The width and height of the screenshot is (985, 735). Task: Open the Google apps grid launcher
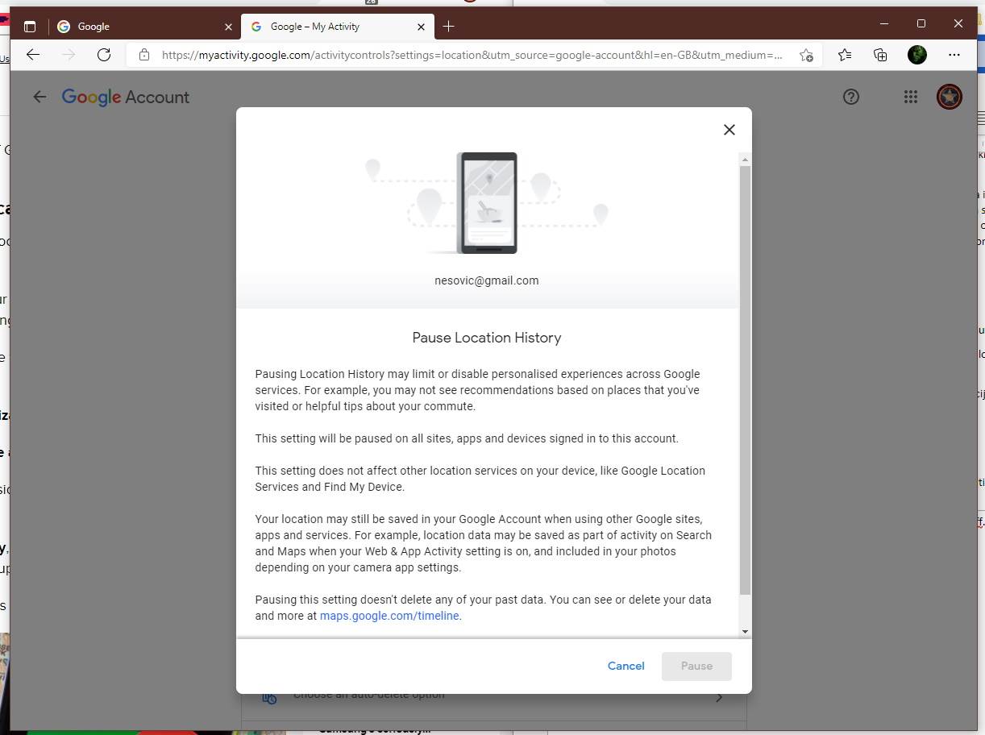(x=910, y=97)
